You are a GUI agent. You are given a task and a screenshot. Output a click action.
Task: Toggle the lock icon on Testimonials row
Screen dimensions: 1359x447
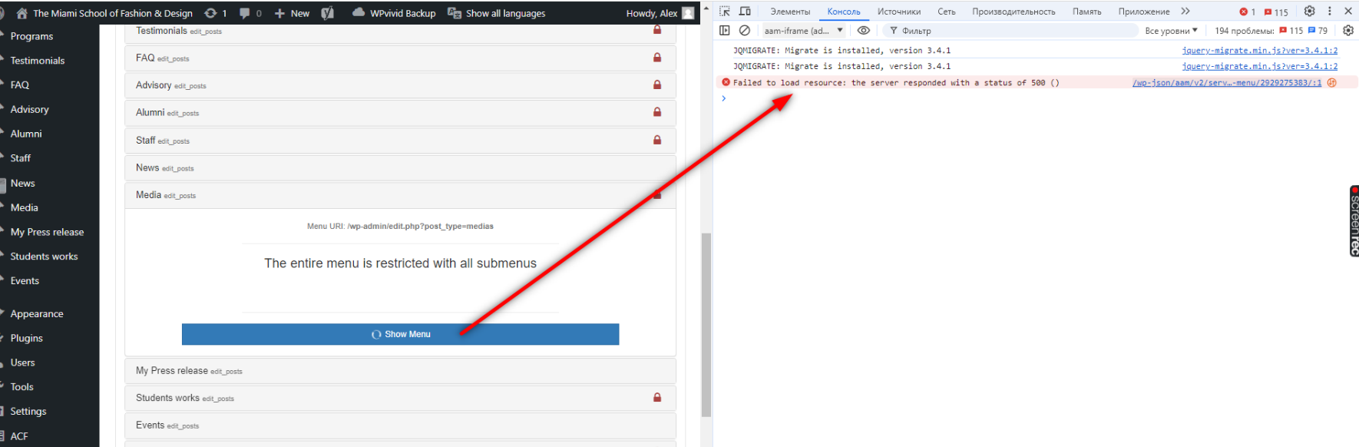coord(657,30)
